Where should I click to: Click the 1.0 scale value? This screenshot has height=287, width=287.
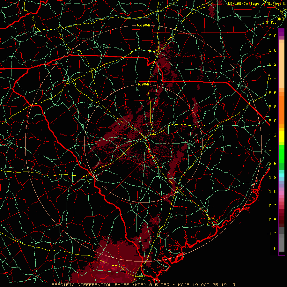pos(273,192)
